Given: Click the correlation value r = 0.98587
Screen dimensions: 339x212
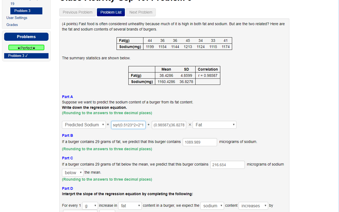Looking at the screenshot, I should point(208,76).
